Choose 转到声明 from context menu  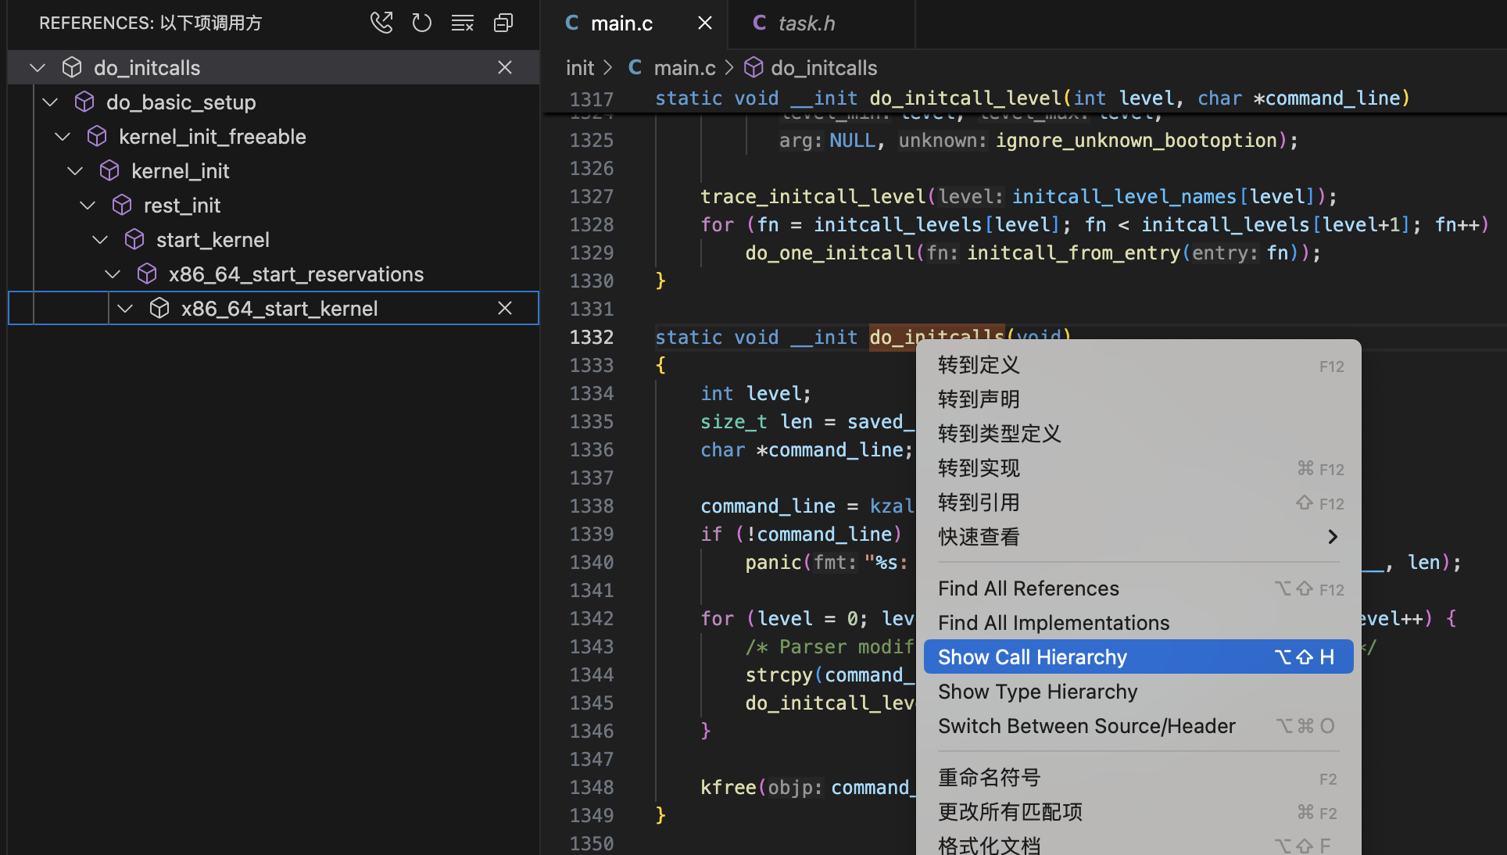click(x=1138, y=399)
